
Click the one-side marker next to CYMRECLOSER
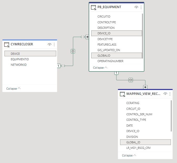pos(58,66)
